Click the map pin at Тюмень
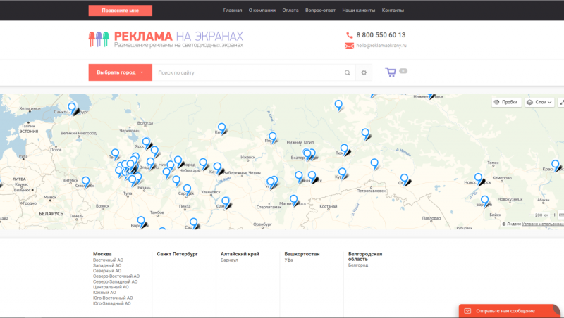 coord(344,149)
